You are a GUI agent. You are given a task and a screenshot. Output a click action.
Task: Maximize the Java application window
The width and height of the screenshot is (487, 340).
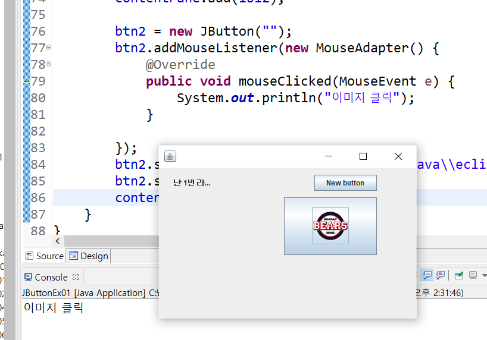pos(363,156)
